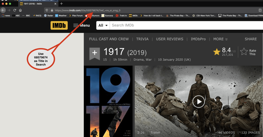This screenshot has height=137, width=263.
Task: Close the 1917 (2019) - IMDb tab
Action: 55,4
